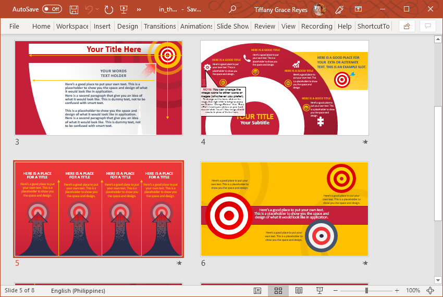Viewport: 443px width, 297px height.
Task: Open the search magnifier icon
Action: [232, 9]
